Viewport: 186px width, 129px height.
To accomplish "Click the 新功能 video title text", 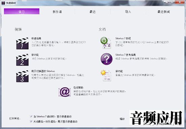I will pos(35,55).
